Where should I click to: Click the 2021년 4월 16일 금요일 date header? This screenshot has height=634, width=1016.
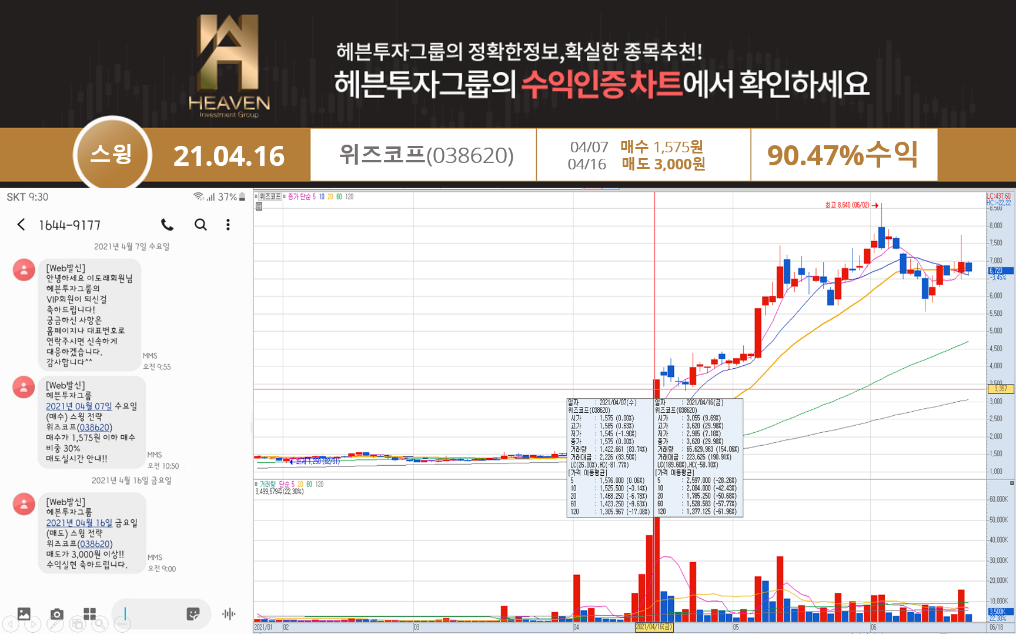coord(132,480)
